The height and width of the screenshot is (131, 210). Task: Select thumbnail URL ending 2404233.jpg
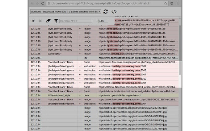point(132,108)
